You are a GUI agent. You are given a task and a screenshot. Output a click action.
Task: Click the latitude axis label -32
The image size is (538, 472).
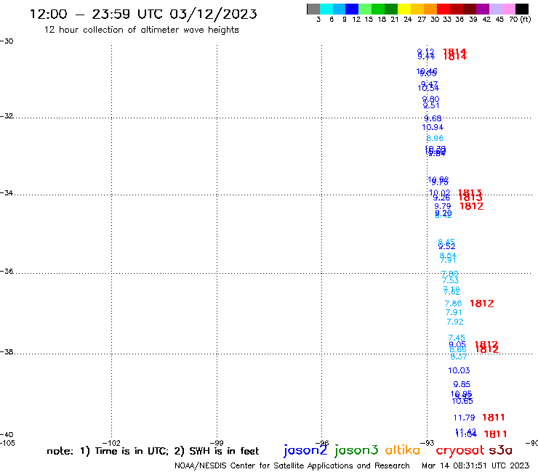7,116
